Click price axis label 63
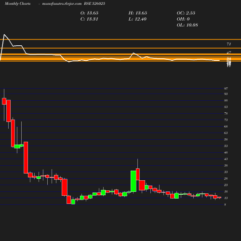The width and height of the screenshot is (241, 241). tap(226, 133)
